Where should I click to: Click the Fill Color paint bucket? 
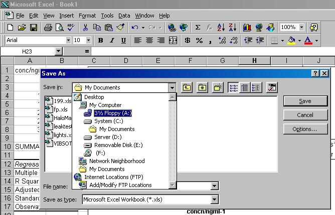coord(292,40)
